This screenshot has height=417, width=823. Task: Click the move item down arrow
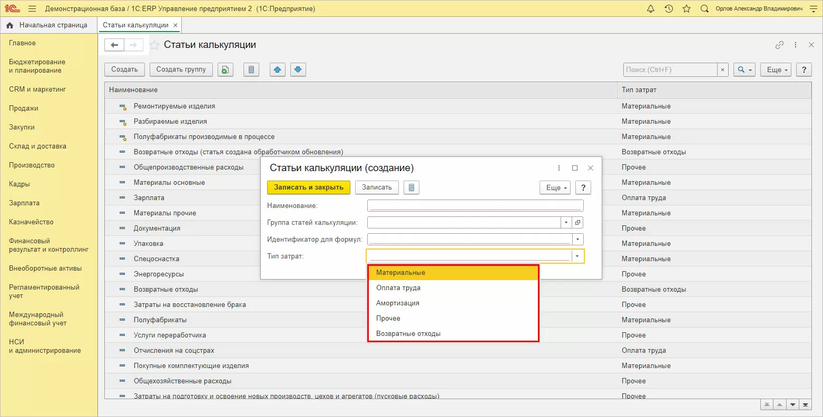coord(298,69)
